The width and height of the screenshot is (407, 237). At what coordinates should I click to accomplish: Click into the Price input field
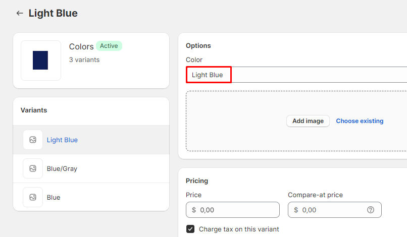click(x=237, y=210)
